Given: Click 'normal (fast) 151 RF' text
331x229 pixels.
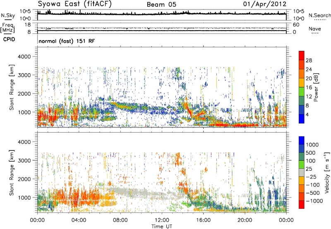Looking at the screenshot, I should [67, 41].
